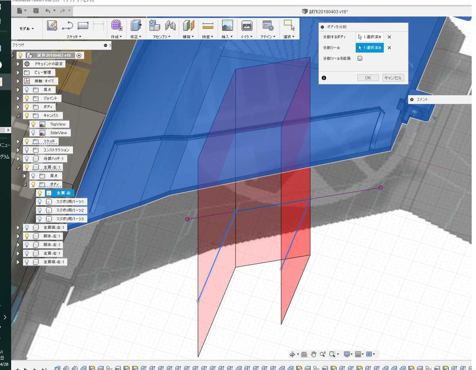Open the モデル workspace dropdown
This screenshot has width=476, height=370.
[27, 29]
